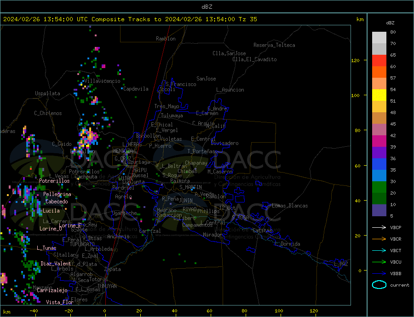Click the Uspallata map label

tap(47, 93)
